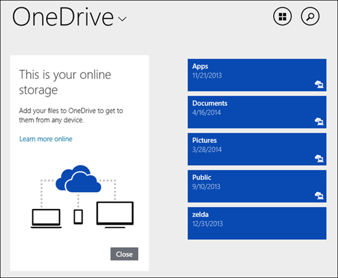
Task: Click the 'This is your online storage' heading
Action: point(65,82)
